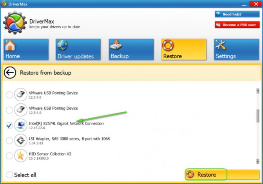Click the version 1.34.3.83 text
Image resolution: width=263 pixels, height=184 pixels.
tap(36, 143)
